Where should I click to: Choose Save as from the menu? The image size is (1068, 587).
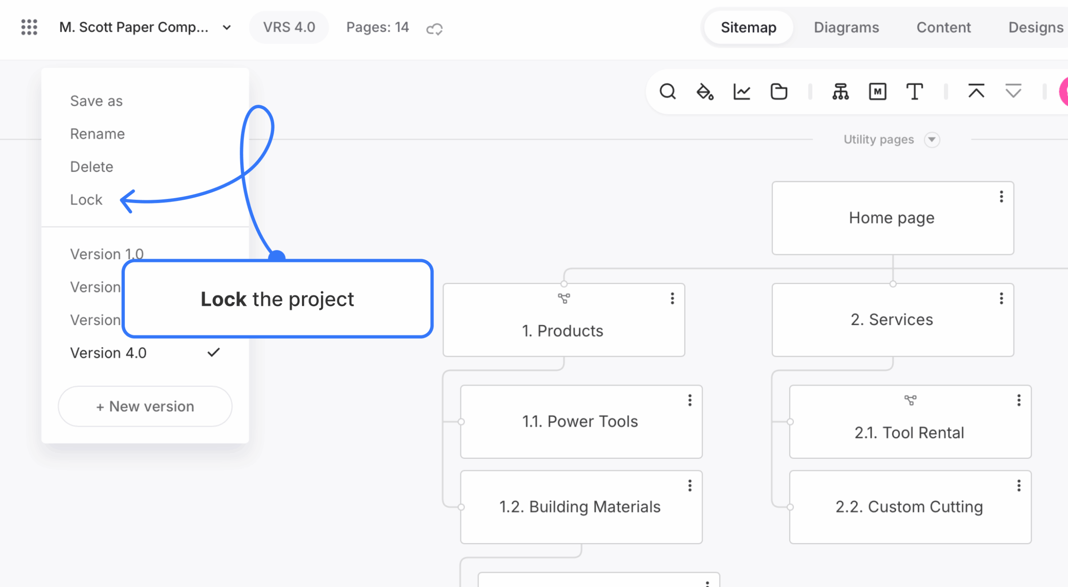[x=96, y=101]
